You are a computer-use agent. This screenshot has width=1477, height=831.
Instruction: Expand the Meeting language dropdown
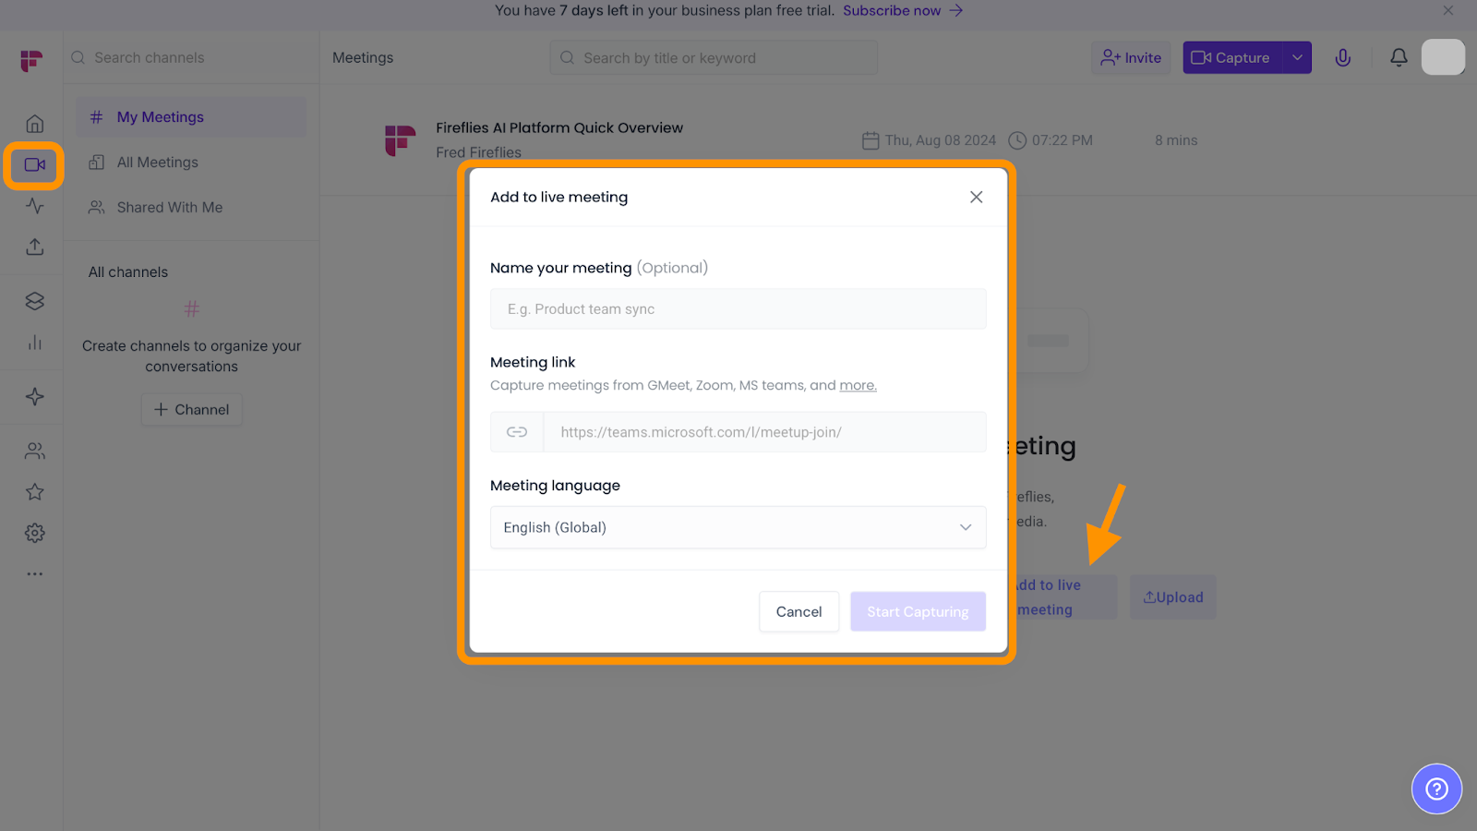tap(738, 527)
